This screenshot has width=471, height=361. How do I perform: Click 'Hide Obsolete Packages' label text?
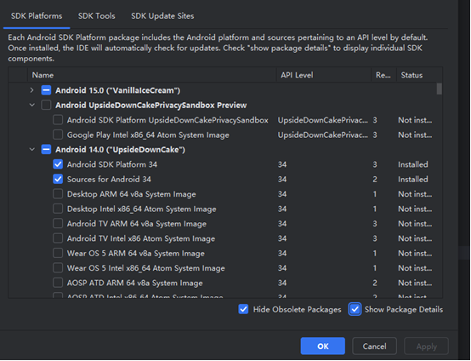pos(297,310)
